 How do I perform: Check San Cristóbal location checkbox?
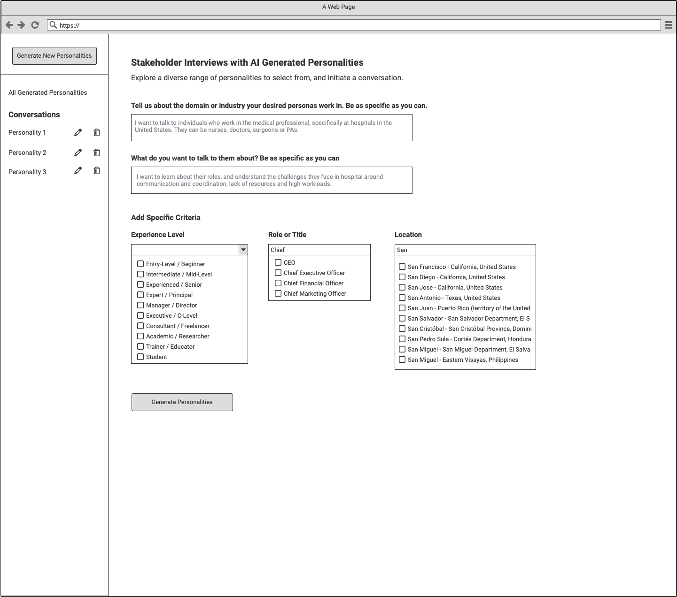point(402,329)
